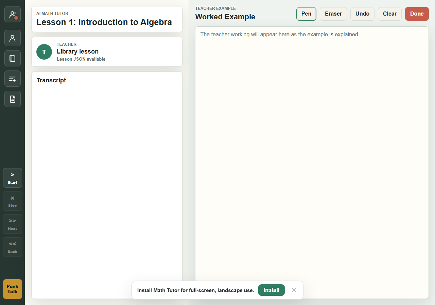Click the green teacher avatar T
The width and height of the screenshot is (435, 305).
point(44,52)
